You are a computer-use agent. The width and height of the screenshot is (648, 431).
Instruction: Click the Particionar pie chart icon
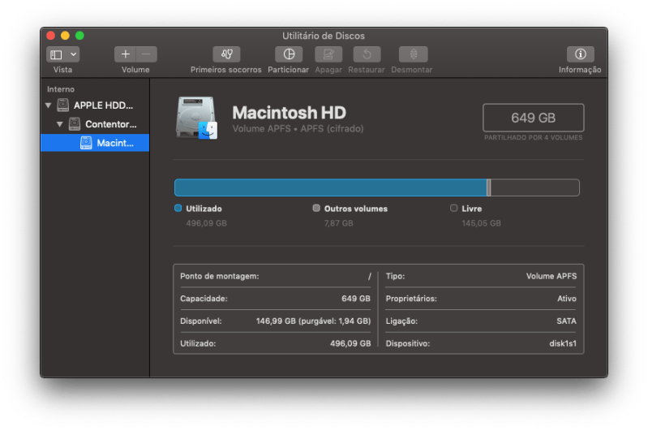point(289,54)
